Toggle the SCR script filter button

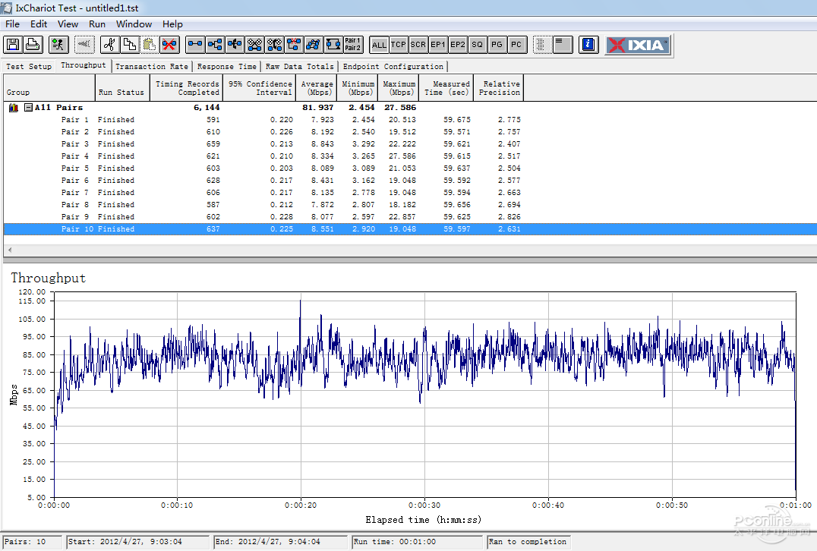(418, 45)
